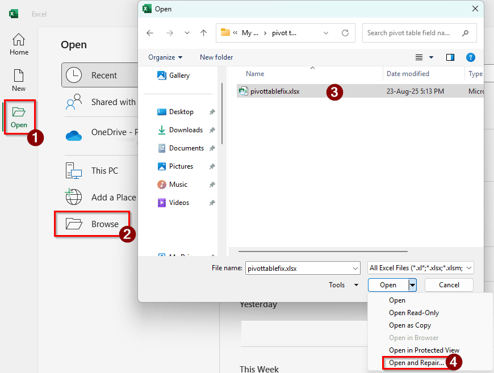Click the search magnifier icon
Image resolution: width=494 pixels, height=373 pixels.
tap(466, 33)
